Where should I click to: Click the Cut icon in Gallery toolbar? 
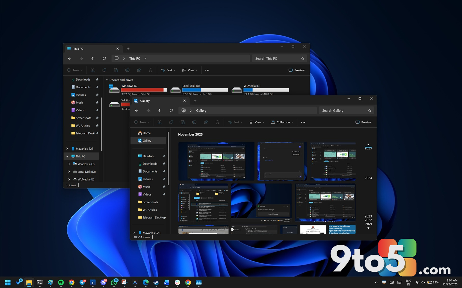coord(160,122)
